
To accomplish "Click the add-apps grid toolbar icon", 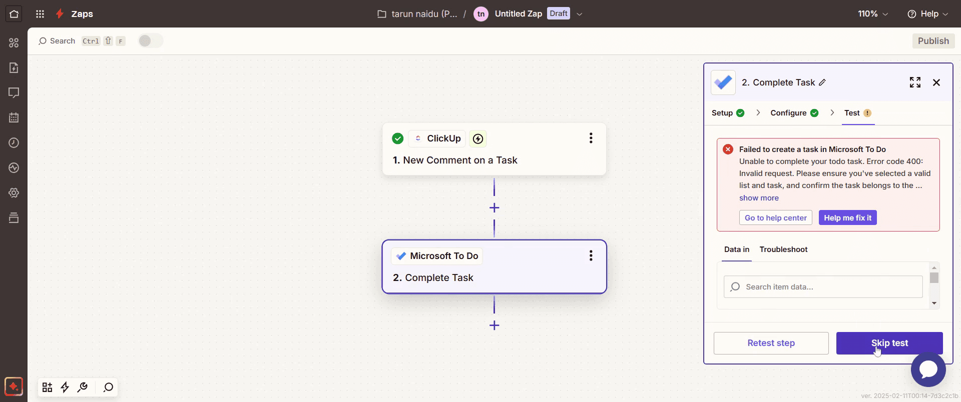I will 47,387.
